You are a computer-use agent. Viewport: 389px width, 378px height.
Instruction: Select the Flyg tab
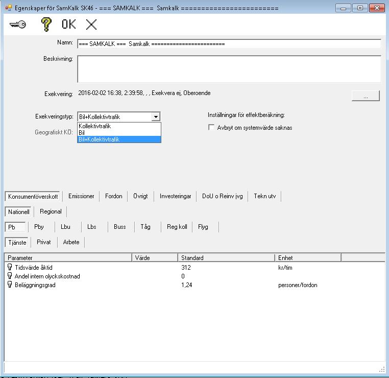(x=203, y=227)
